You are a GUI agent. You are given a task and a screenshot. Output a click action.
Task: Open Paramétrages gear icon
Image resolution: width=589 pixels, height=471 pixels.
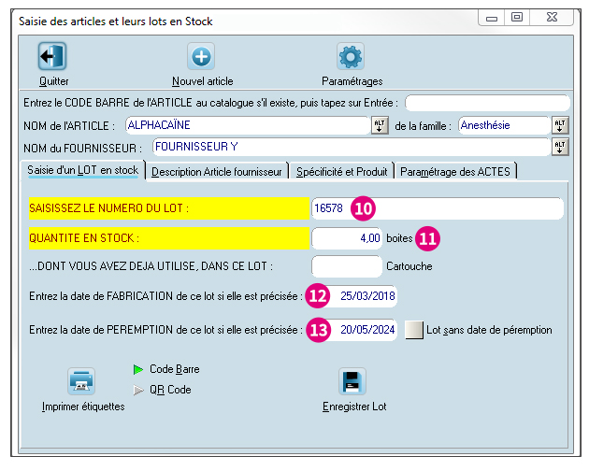(x=351, y=56)
